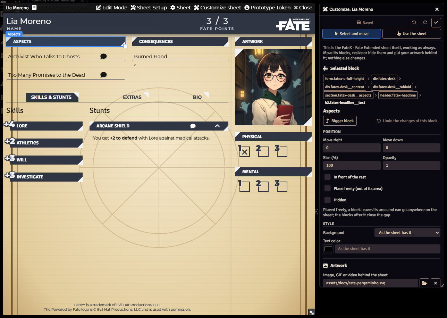Screen dimensions: 447x318
Task: Select the div.fatex-desk__tabloid breadcrumb
Action: click(x=392, y=87)
